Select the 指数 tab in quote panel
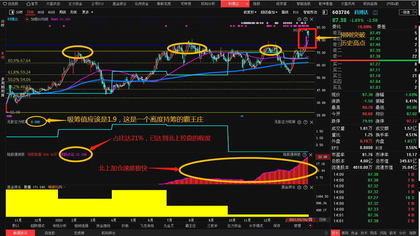Viewport: 420px width, 236px height. [413, 233]
